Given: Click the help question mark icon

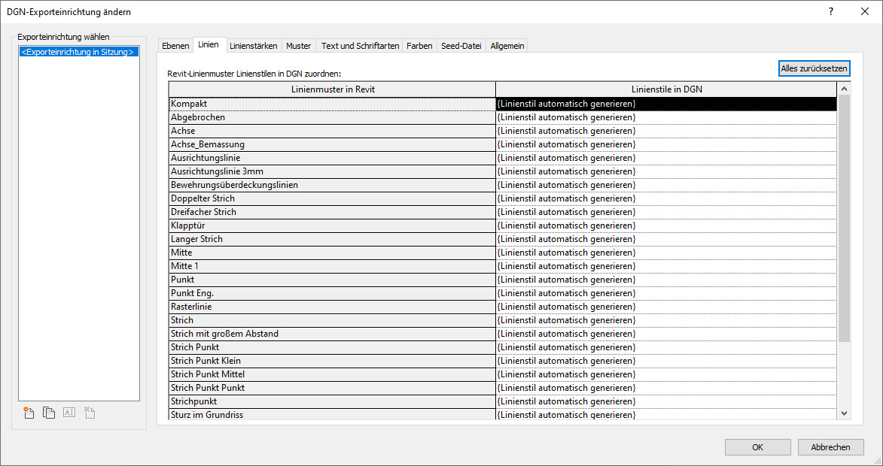Looking at the screenshot, I should (x=831, y=11).
